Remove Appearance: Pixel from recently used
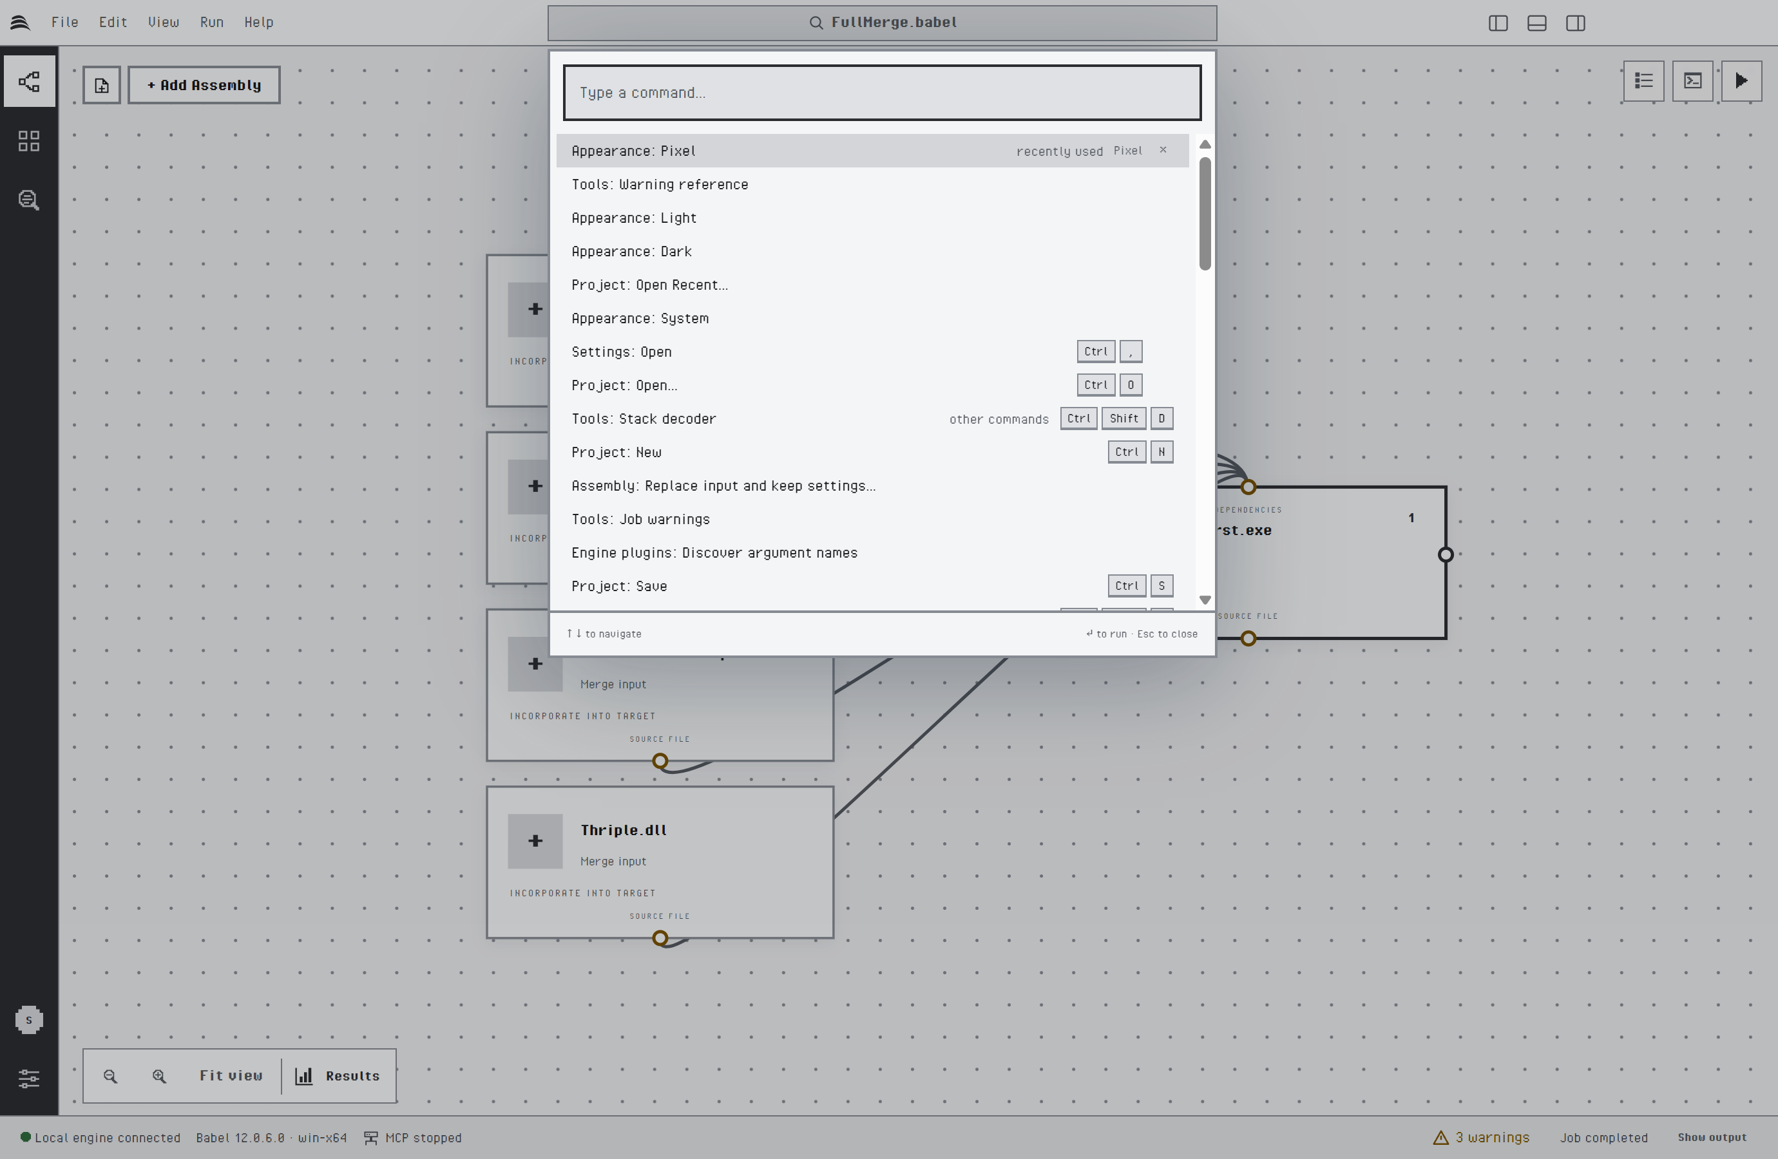Image resolution: width=1778 pixels, height=1159 pixels. (1163, 150)
